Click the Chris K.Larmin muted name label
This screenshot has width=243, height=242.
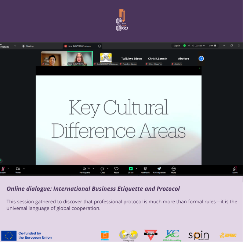(154, 64)
